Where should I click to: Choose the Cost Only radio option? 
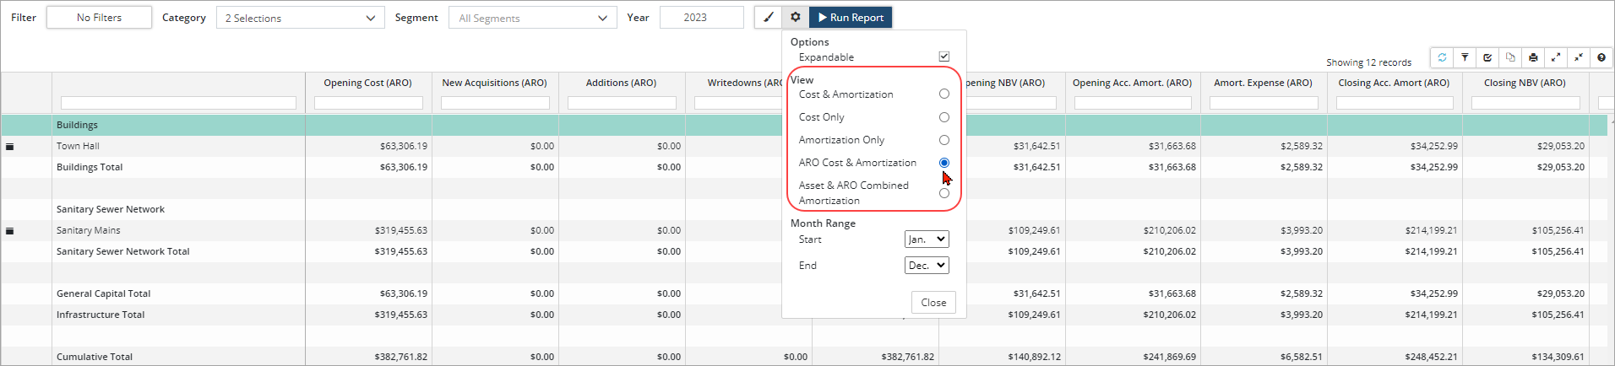(x=943, y=117)
